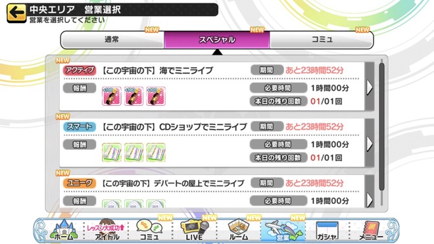The image size is (434, 244).
Task: Expand CDショップでミニライブ with its right arrow
Action: click(370, 143)
